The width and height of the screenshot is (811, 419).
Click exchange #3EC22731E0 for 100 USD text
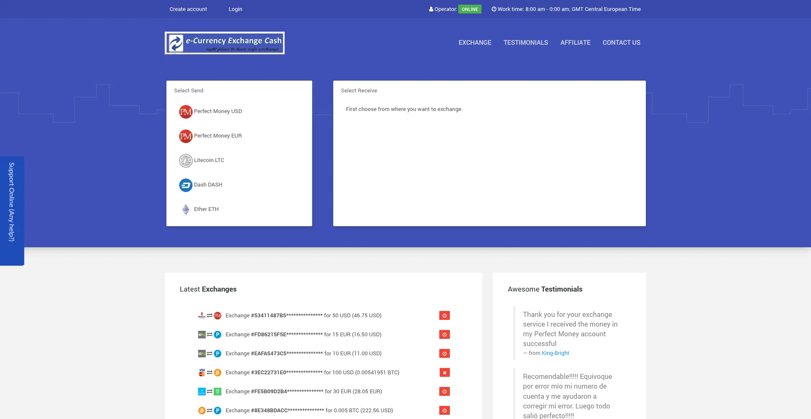pyautogui.click(x=313, y=373)
